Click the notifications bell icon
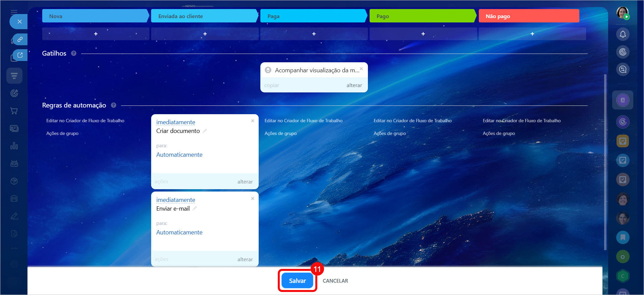This screenshot has height=295, width=644. pos(623,34)
